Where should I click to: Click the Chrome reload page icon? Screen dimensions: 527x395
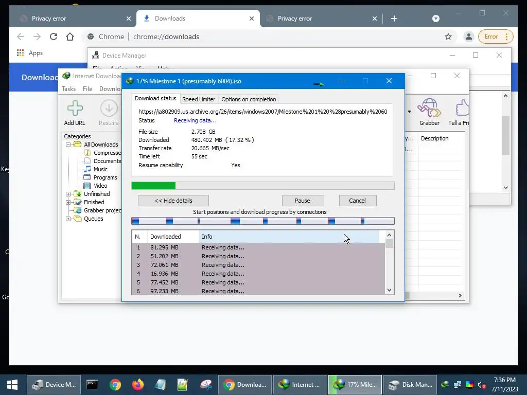[x=54, y=37]
